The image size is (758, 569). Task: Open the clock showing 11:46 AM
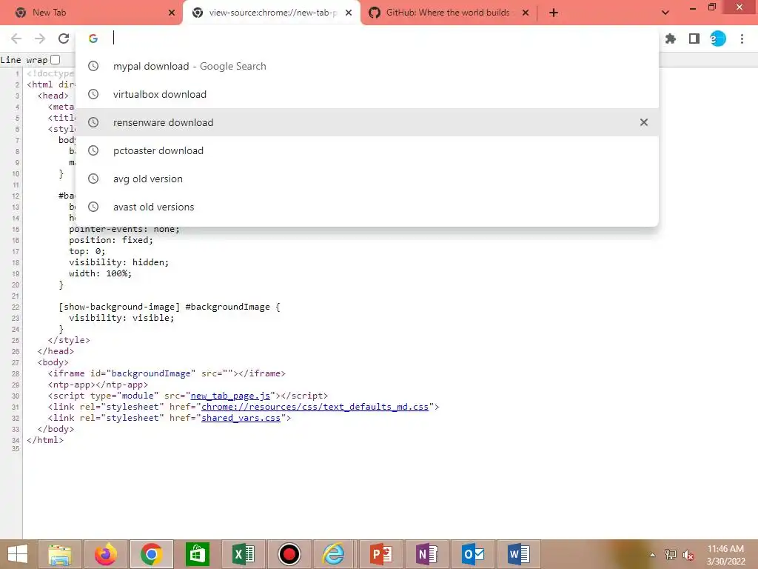point(725,555)
